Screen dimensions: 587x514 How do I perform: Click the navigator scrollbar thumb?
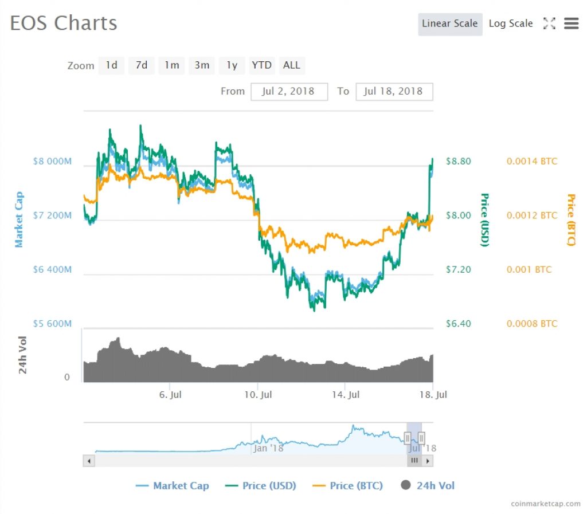pyautogui.click(x=414, y=461)
